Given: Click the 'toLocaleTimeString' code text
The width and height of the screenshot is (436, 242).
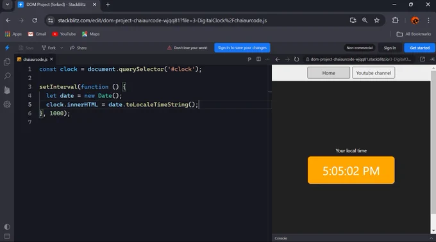Looking at the screenshot, I should 157,104.
